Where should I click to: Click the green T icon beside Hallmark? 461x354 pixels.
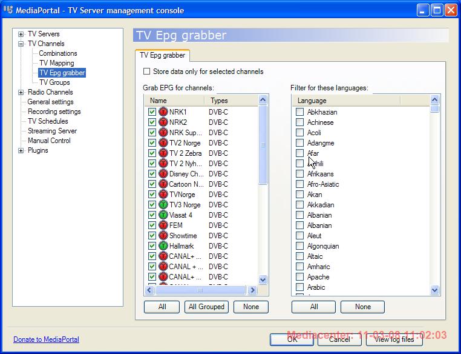click(163, 246)
